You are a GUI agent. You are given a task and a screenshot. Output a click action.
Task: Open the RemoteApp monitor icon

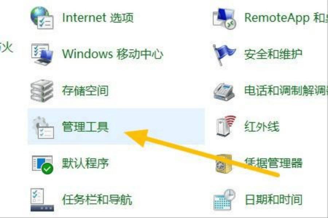[224, 19]
